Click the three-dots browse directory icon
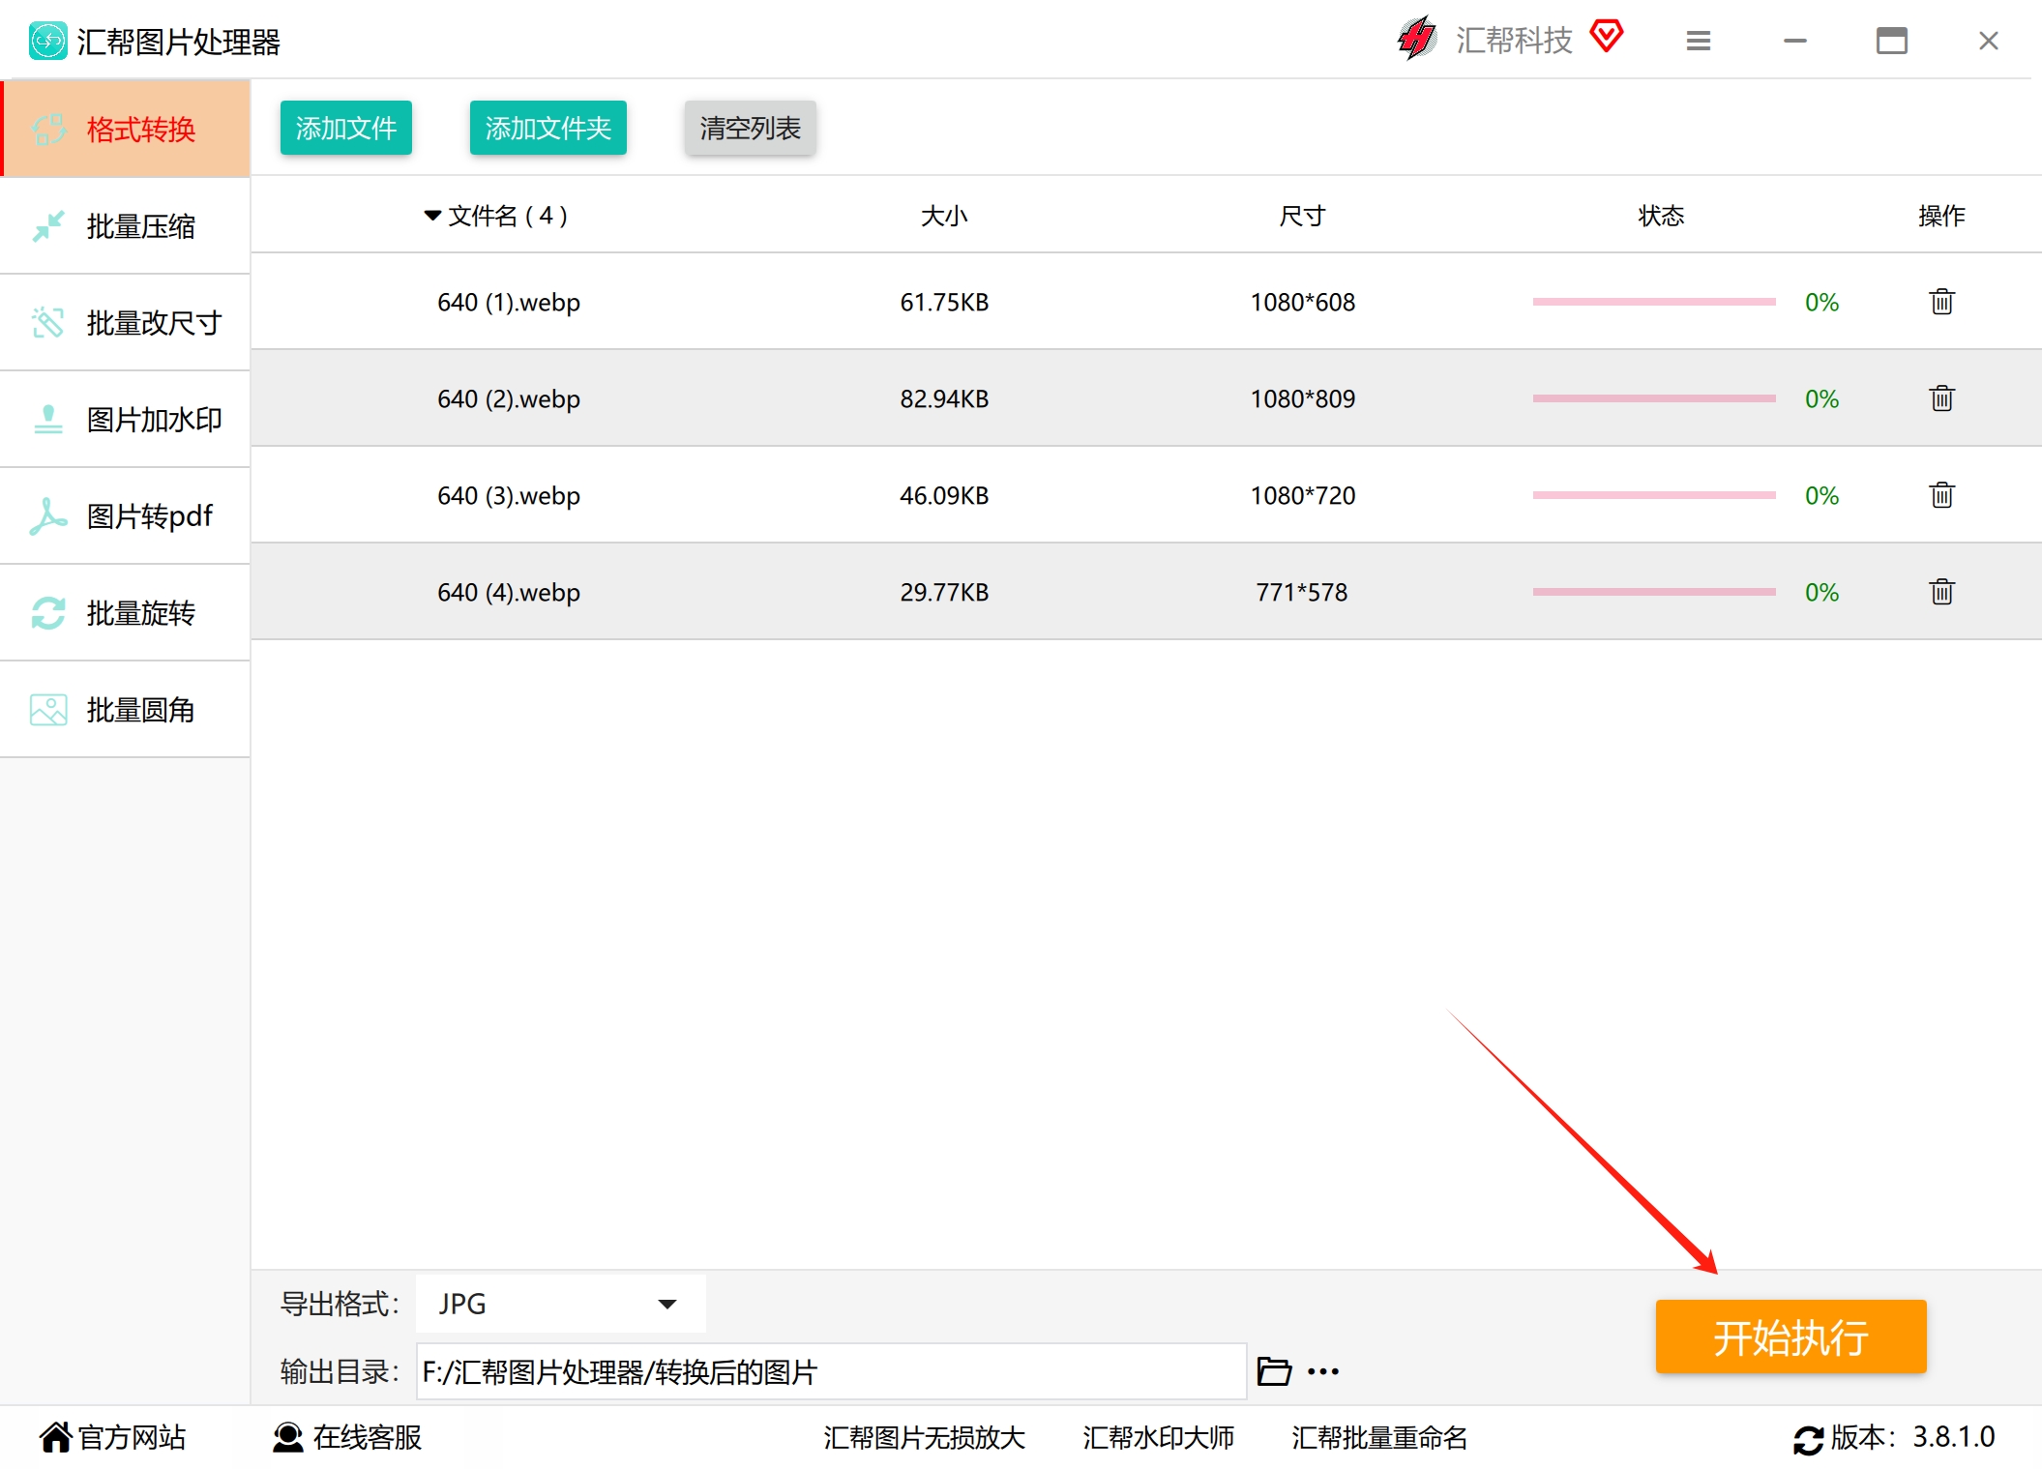This screenshot has width=2042, height=1469. (1323, 1371)
